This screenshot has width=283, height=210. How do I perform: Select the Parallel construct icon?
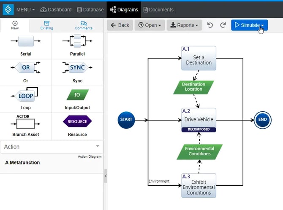coord(77,41)
